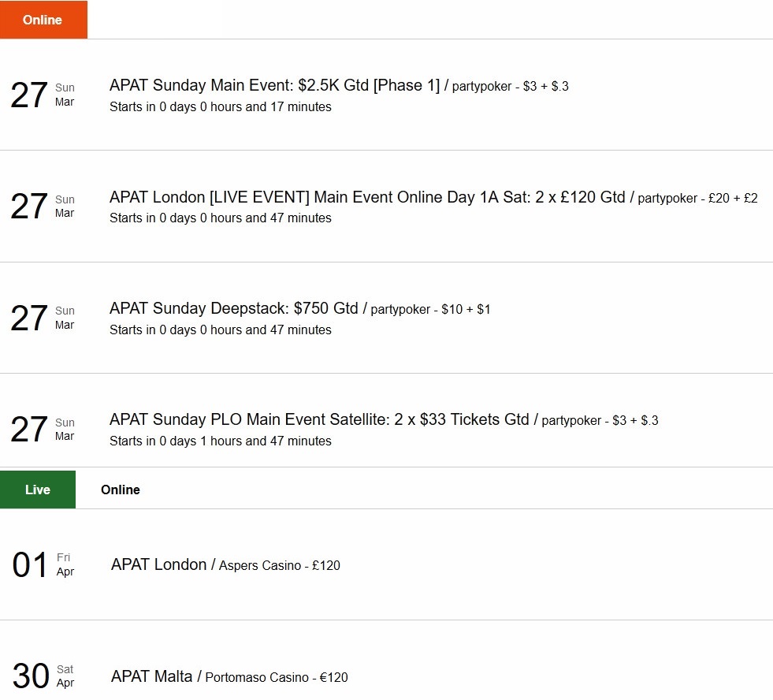Click the Portomaso Casino - €120 text
Screen dimensions: 773x700
(277, 677)
